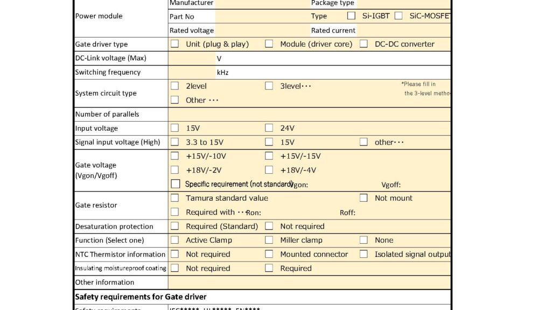Tick the Required with Ron/Roff checkbox

(x=174, y=212)
